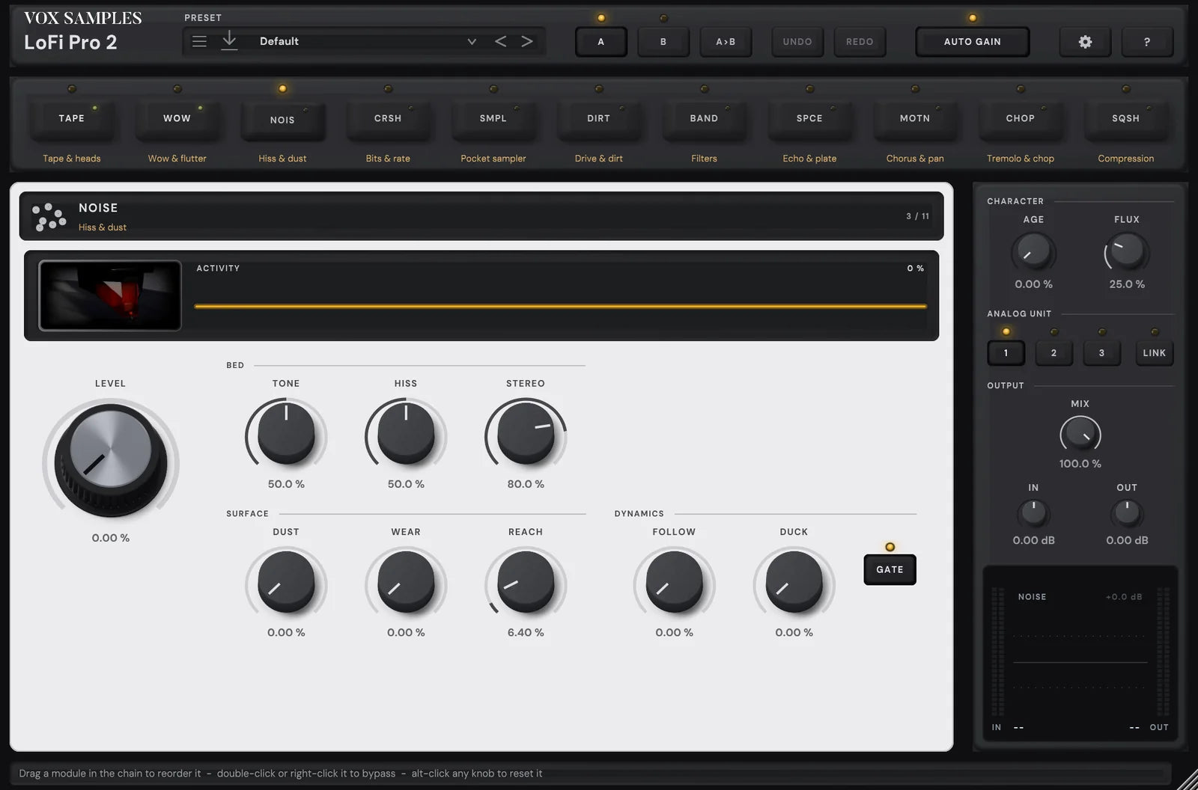The image size is (1198, 790).
Task: Click the FLUX character knob
Action: coord(1127,252)
